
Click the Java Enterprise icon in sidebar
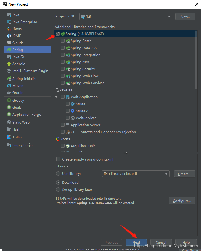pos(9,22)
